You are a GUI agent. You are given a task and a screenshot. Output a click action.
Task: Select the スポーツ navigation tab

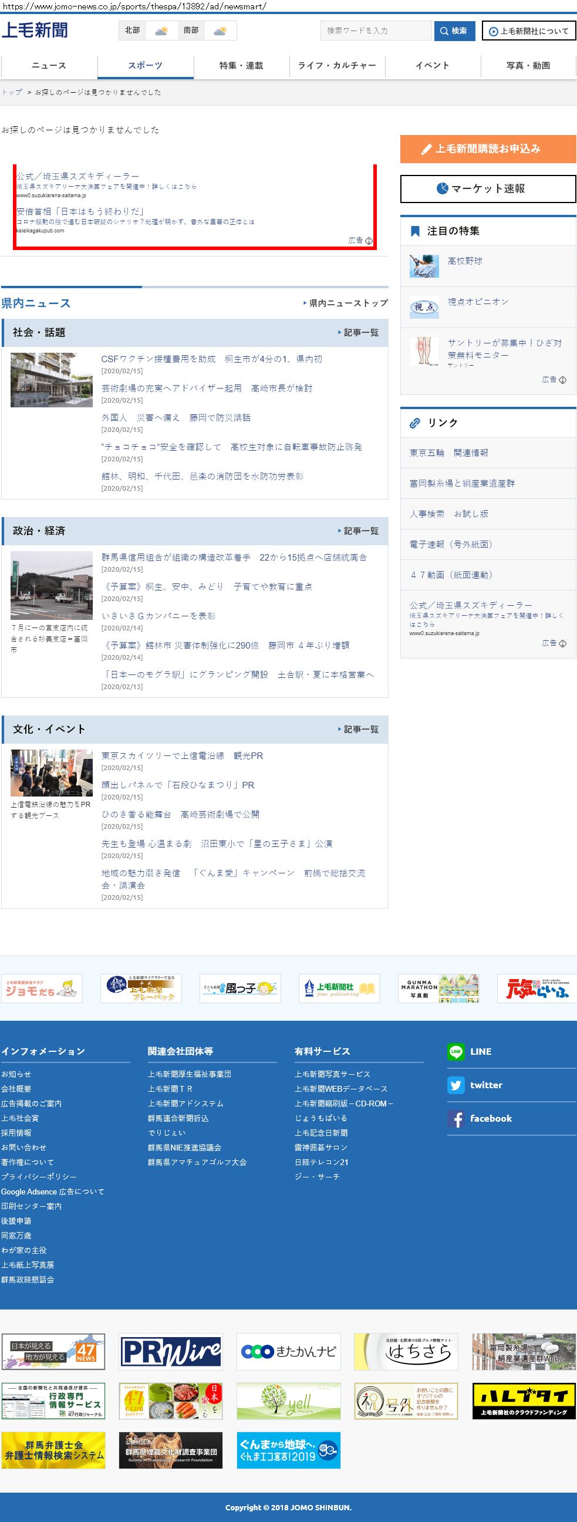pyautogui.click(x=146, y=66)
